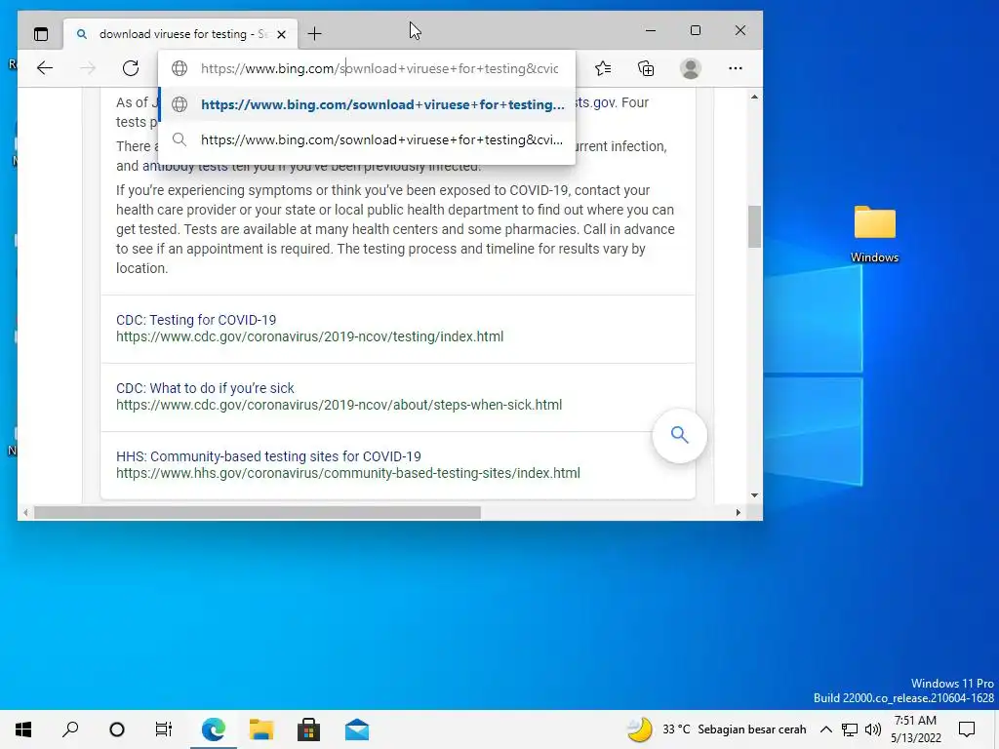
Task: Open the hhs.gov community-based-testing-sites URL
Action: [348, 473]
